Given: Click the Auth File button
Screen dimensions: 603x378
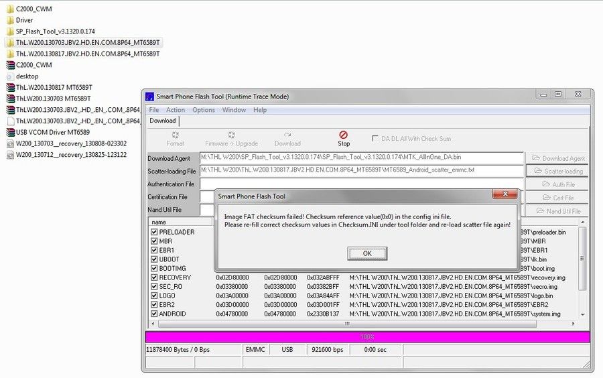Looking at the screenshot, I should click(x=557, y=184).
